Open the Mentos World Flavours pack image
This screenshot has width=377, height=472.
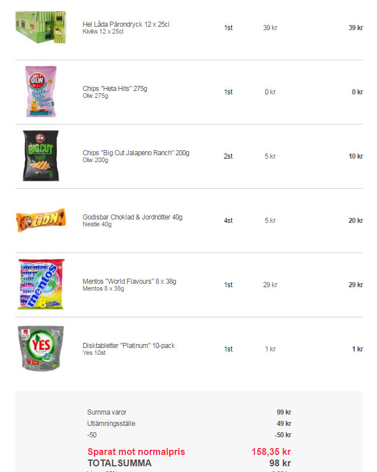(x=41, y=284)
